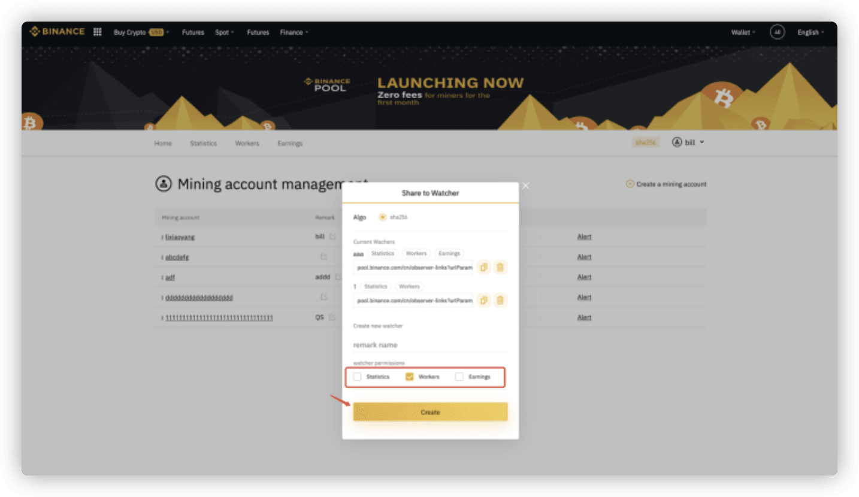Open the 1111111... mining account
This screenshot has width=859, height=497.
219,318
